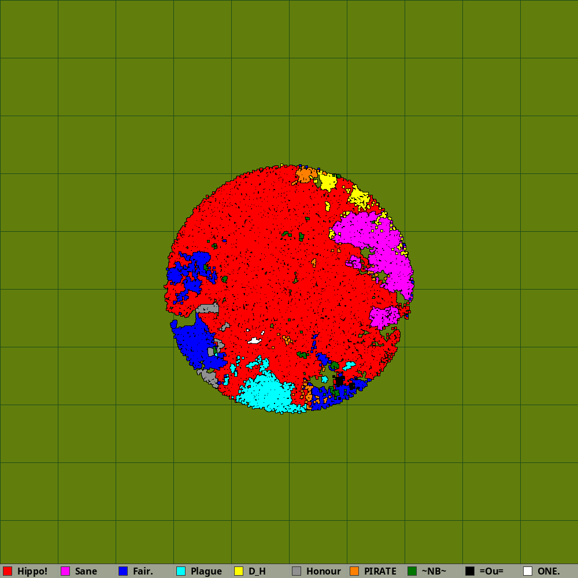Select the "ONE." legend label
The height and width of the screenshot is (578, 578).
click(x=549, y=572)
